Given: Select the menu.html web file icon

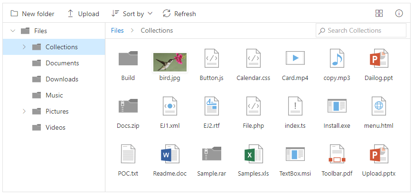Looking at the screenshot, I should tap(378, 106).
